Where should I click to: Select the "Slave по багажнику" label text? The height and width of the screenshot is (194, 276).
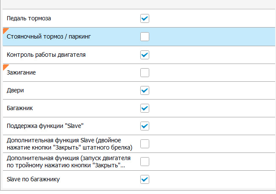pos(33,180)
